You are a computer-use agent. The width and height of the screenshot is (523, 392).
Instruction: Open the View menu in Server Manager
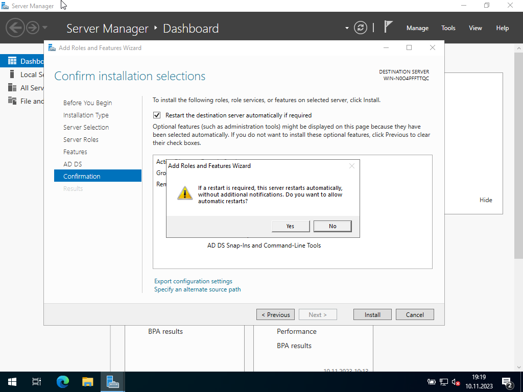(475, 28)
